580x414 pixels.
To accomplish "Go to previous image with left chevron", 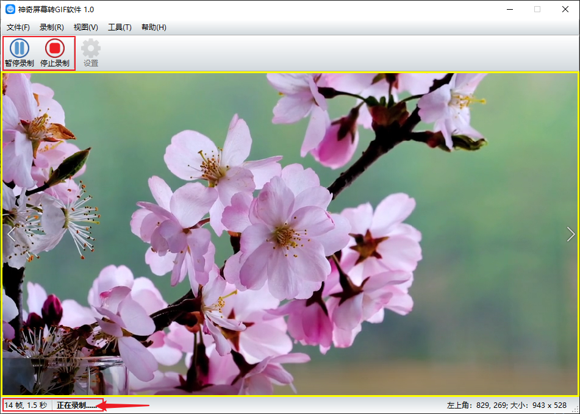I will [11, 234].
